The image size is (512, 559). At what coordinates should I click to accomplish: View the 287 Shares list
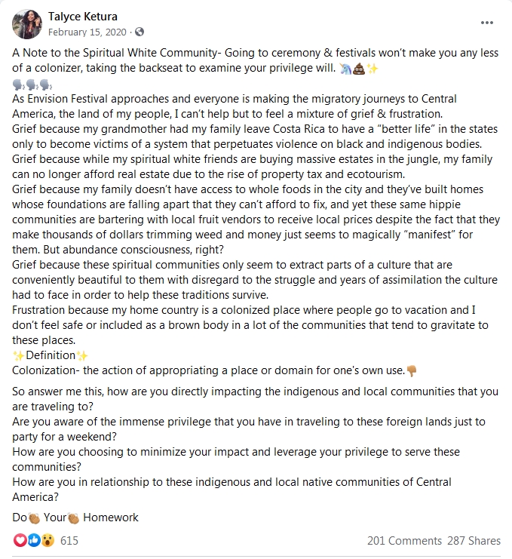coord(474,540)
